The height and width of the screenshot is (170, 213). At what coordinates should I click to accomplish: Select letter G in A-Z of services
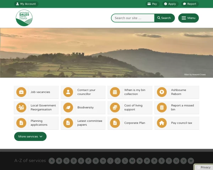point(96,161)
